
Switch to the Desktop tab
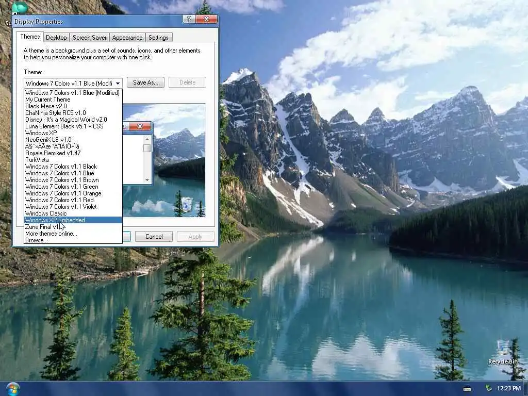56,37
